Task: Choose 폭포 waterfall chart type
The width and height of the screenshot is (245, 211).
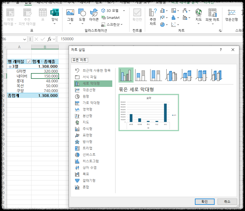Action: click(93, 174)
